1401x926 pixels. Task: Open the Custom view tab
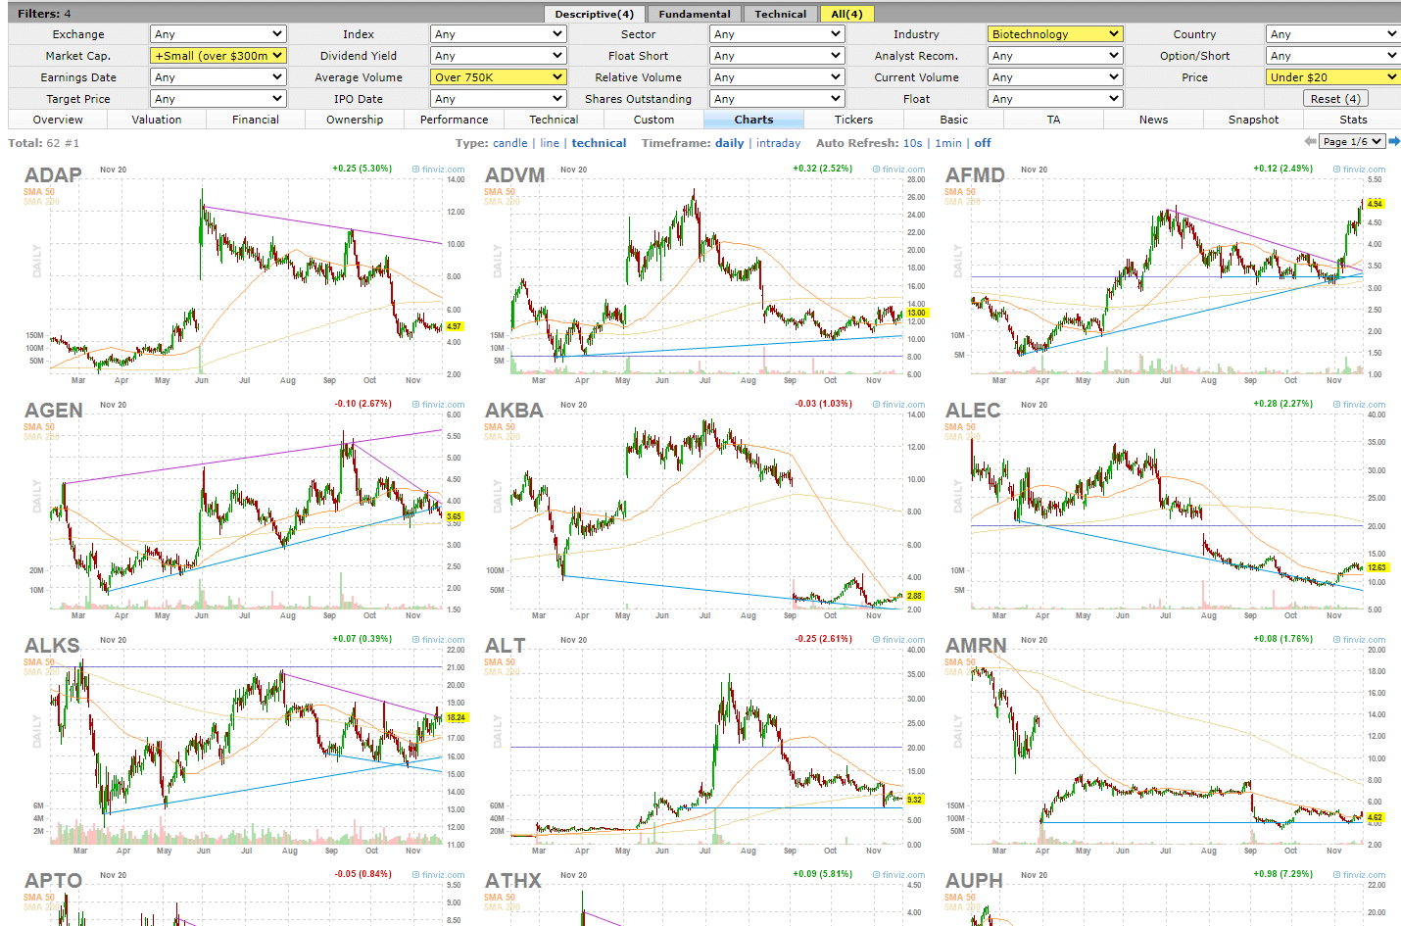(x=653, y=120)
